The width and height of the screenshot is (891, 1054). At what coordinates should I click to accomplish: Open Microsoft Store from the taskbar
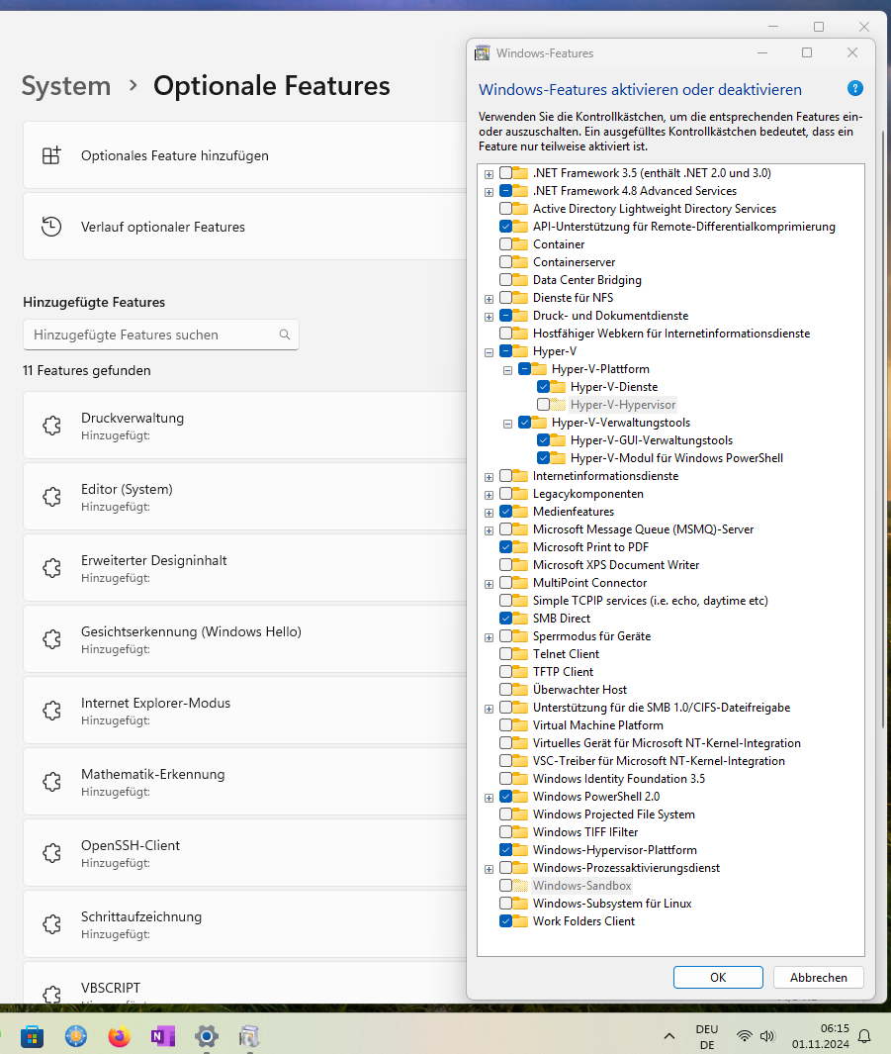[x=33, y=1036]
